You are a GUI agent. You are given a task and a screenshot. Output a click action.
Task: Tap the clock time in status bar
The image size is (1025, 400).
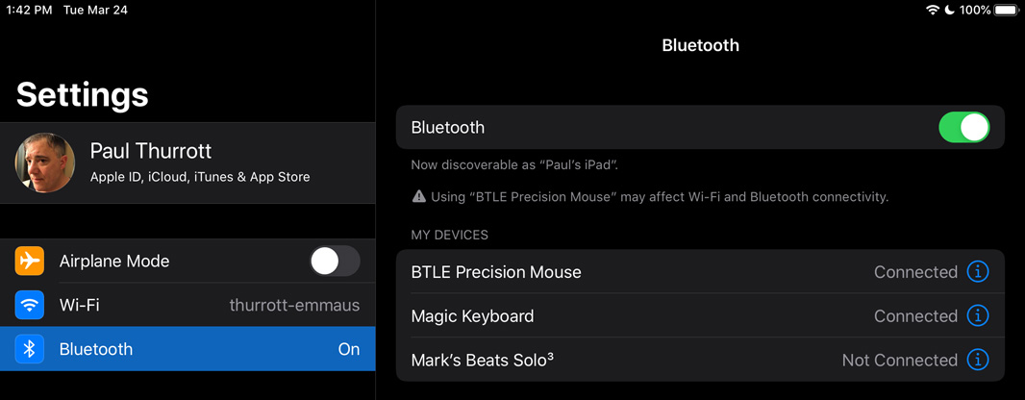(29, 10)
